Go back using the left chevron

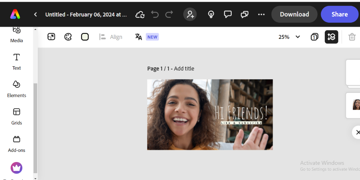point(35,14)
